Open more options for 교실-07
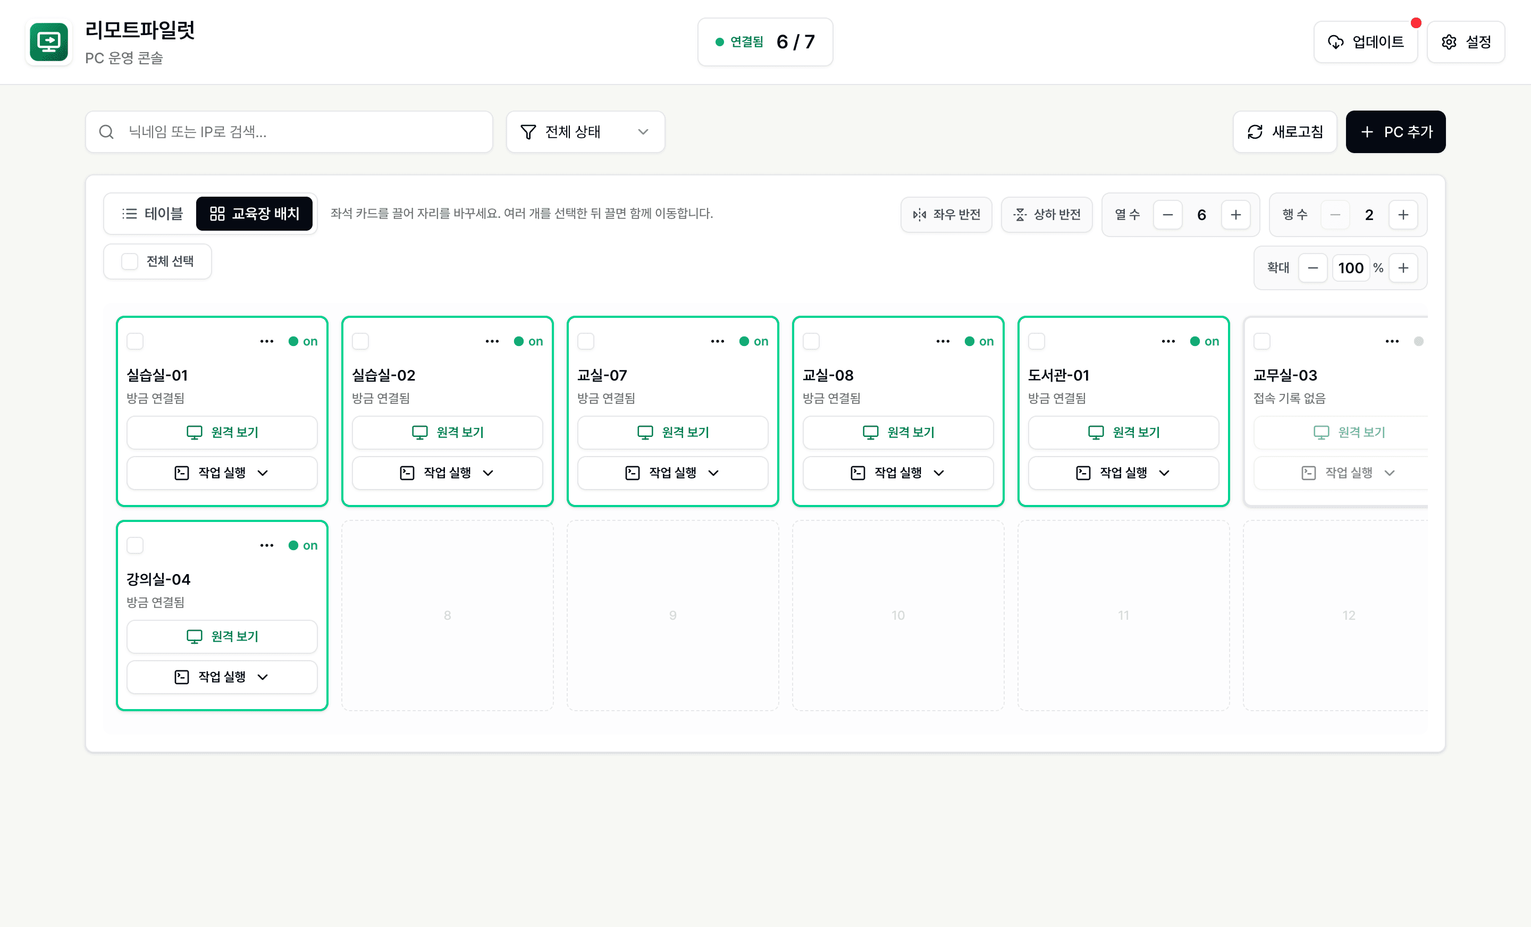The image size is (1531, 927). click(x=718, y=341)
